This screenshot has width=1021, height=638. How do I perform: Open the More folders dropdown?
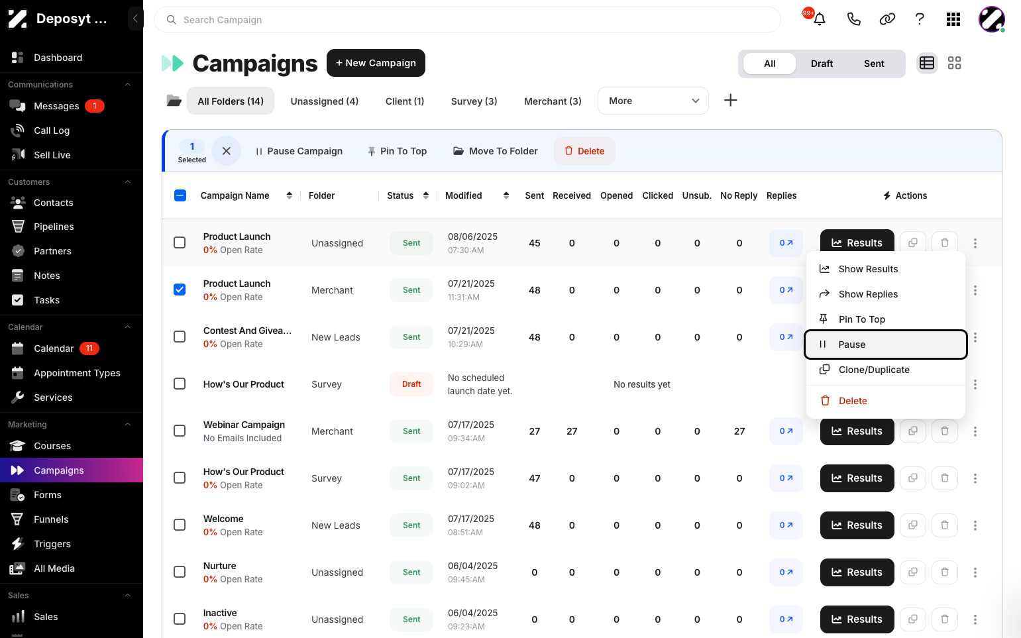coord(653,101)
